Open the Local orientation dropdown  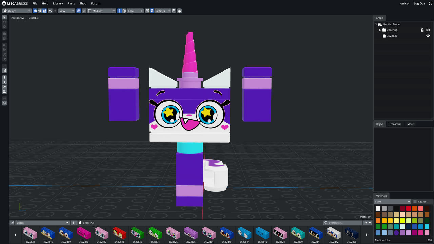tap(135, 11)
